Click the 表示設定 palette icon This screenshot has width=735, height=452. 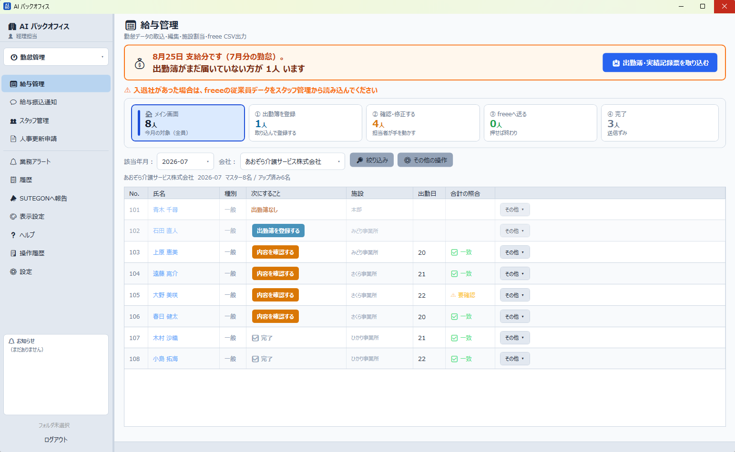(13, 217)
